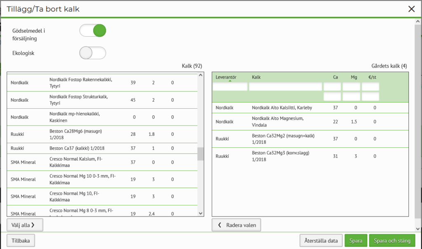This screenshot has width=422, height=249.
Task: Sort Gårdets kalk by Ca column header
Action: (x=335, y=77)
